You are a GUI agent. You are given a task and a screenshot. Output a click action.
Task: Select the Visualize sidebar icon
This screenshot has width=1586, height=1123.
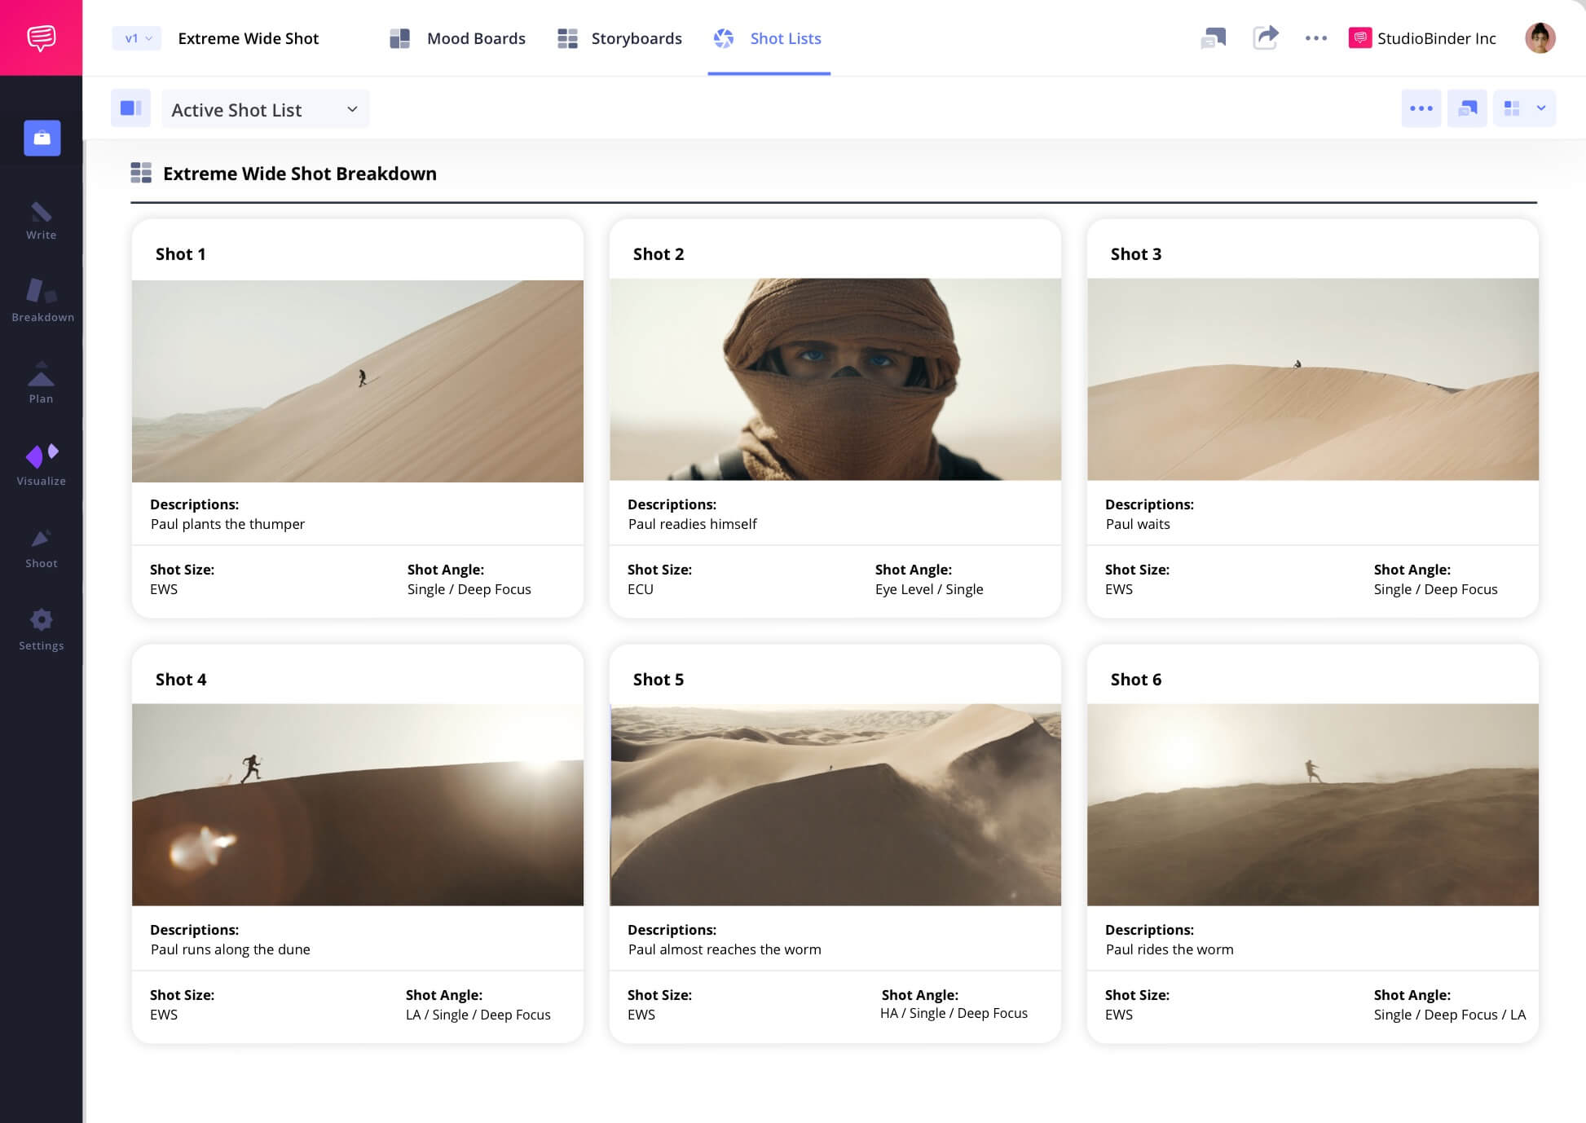pyautogui.click(x=42, y=465)
